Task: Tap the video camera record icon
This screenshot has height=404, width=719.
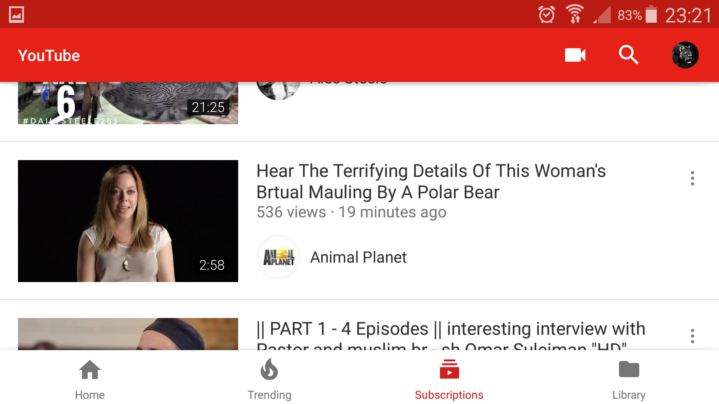Action: (x=575, y=55)
